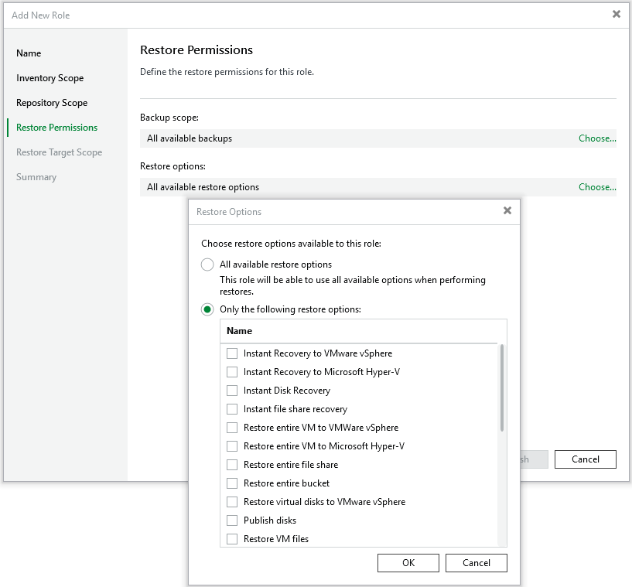
Task: Click the restore options list scrollbar
Action: tap(502, 387)
